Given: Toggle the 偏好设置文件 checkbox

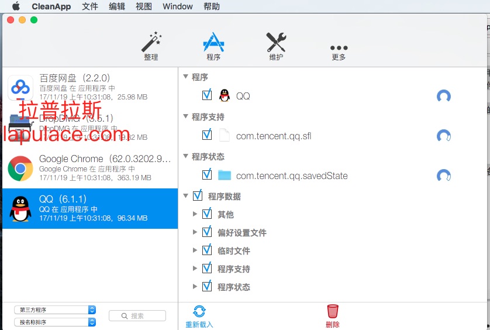Looking at the screenshot, I should 207,232.
